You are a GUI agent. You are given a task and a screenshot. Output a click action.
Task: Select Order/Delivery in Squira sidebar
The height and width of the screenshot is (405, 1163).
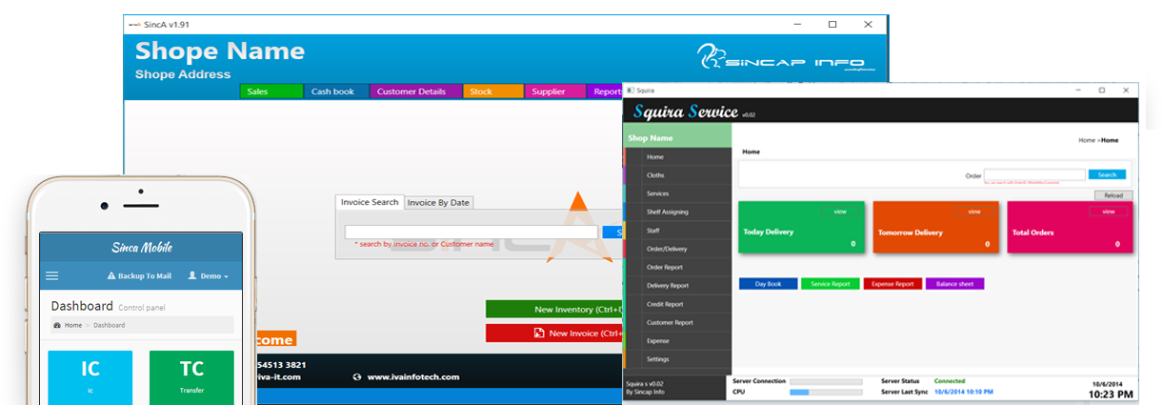click(677, 249)
